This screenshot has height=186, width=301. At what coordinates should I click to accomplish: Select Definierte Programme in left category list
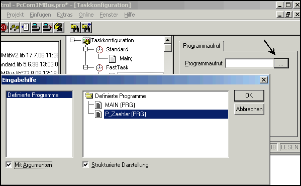pos(39,95)
